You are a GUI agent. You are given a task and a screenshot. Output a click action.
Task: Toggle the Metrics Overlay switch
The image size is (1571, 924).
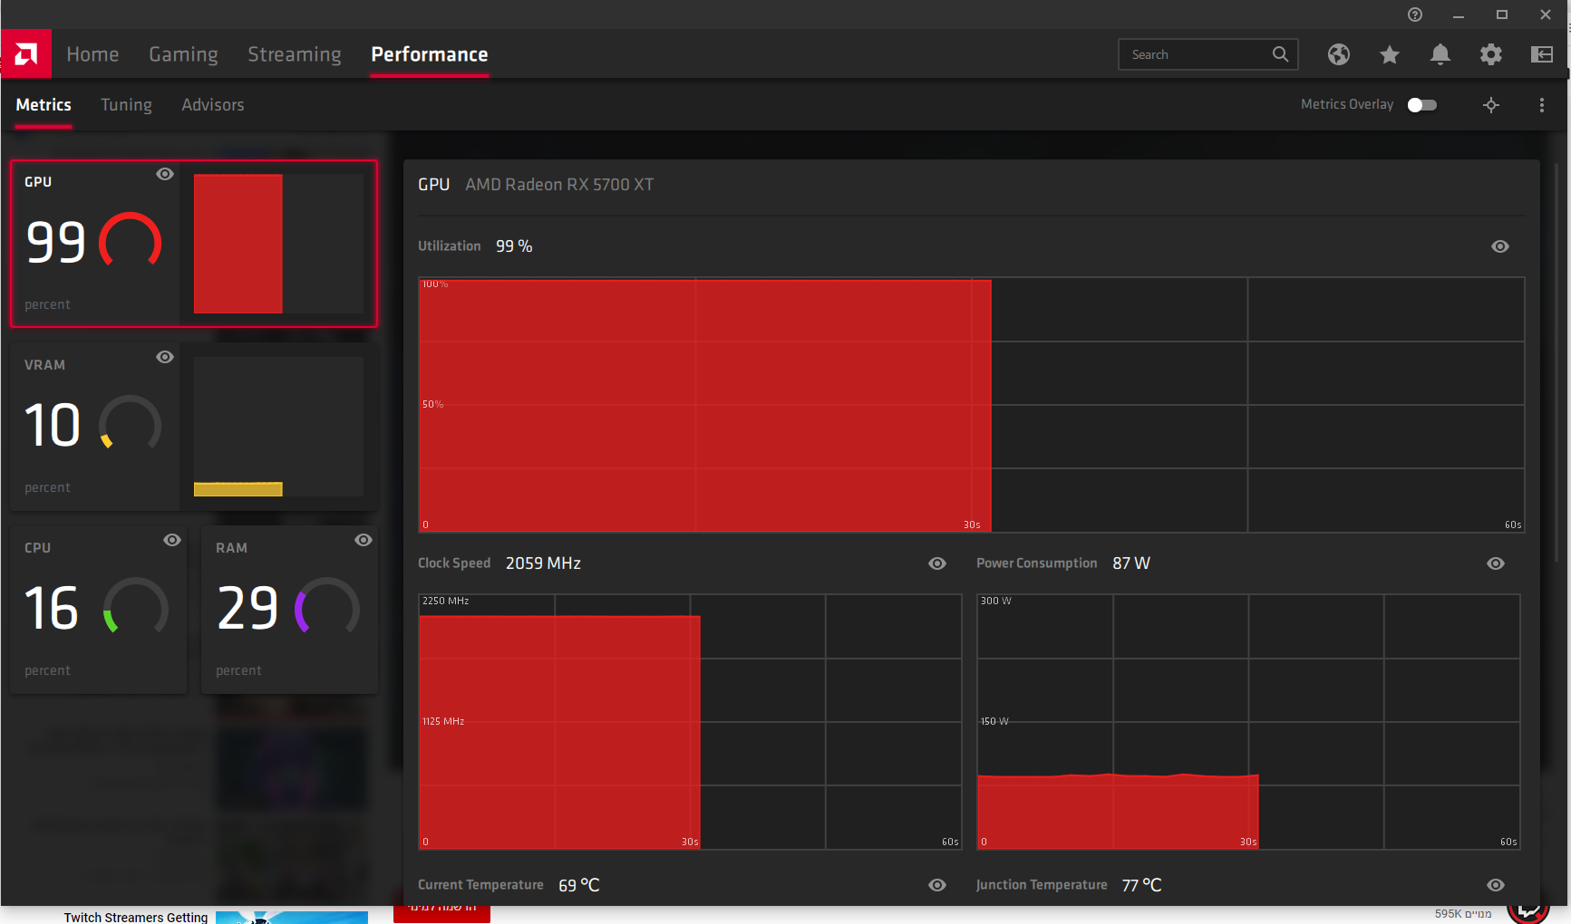tap(1421, 105)
